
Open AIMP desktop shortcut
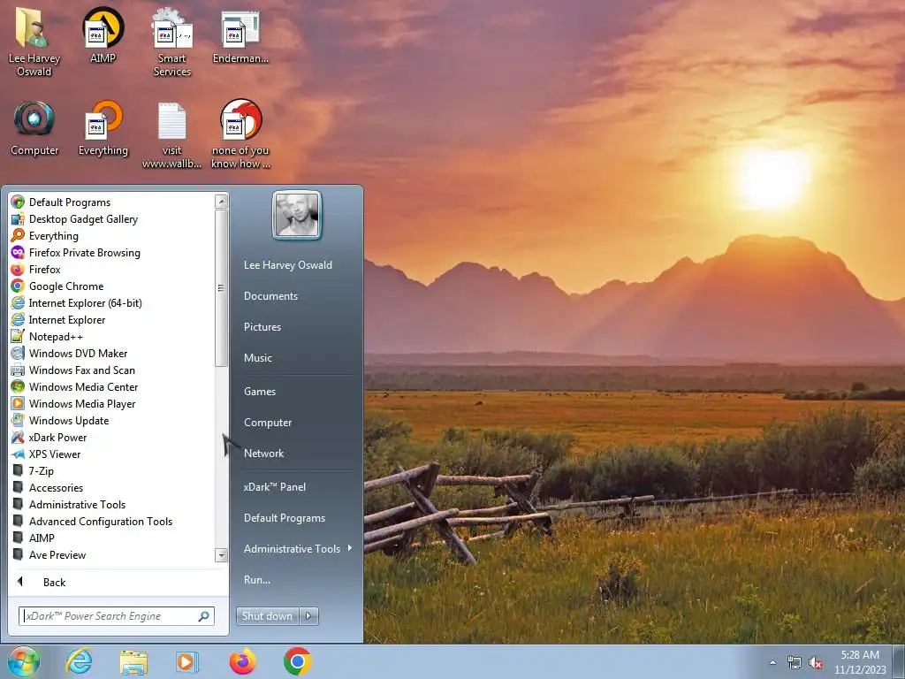tap(103, 35)
